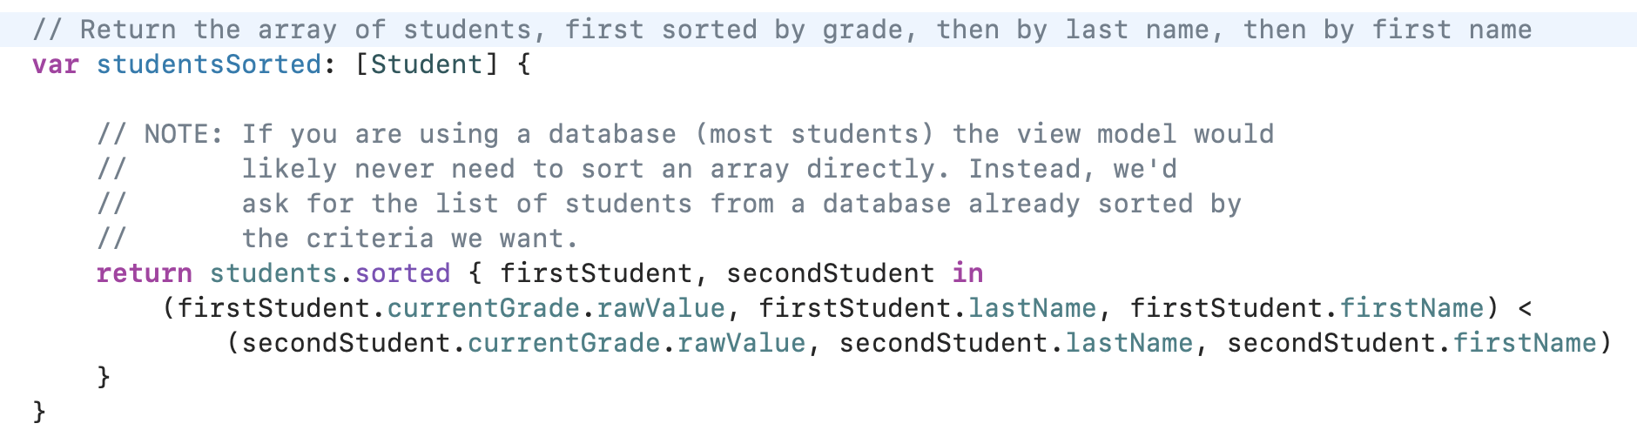This screenshot has width=1637, height=437.
Task: Click the top comment line about sorting
Action: (781, 30)
